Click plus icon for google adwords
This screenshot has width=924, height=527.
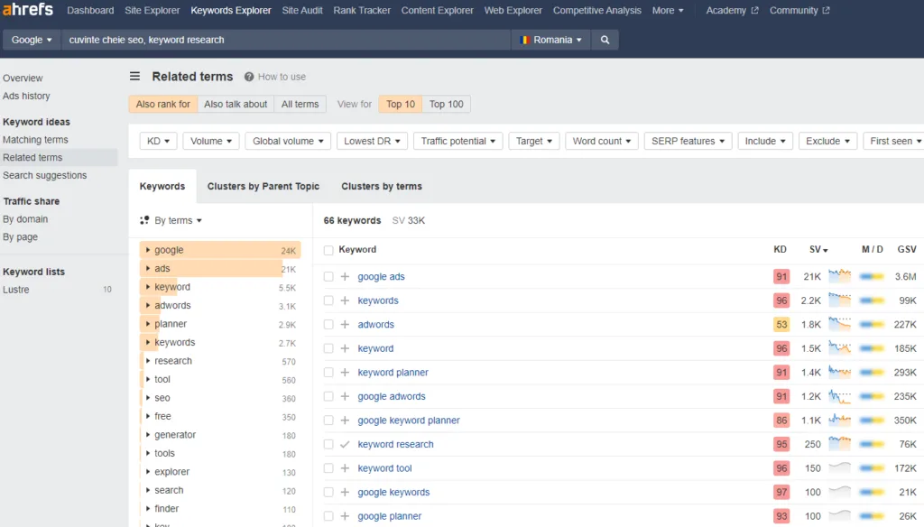pyautogui.click(x=346, y=396)
